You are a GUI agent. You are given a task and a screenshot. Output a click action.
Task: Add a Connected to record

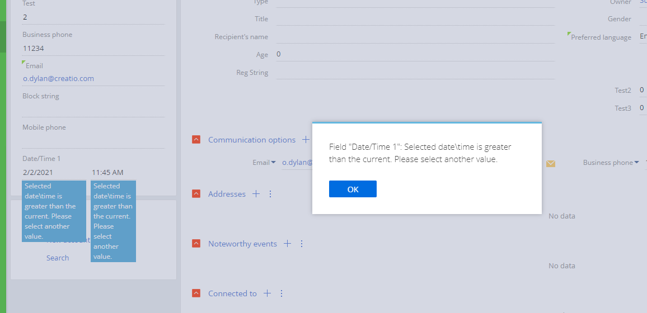[268, 293]
